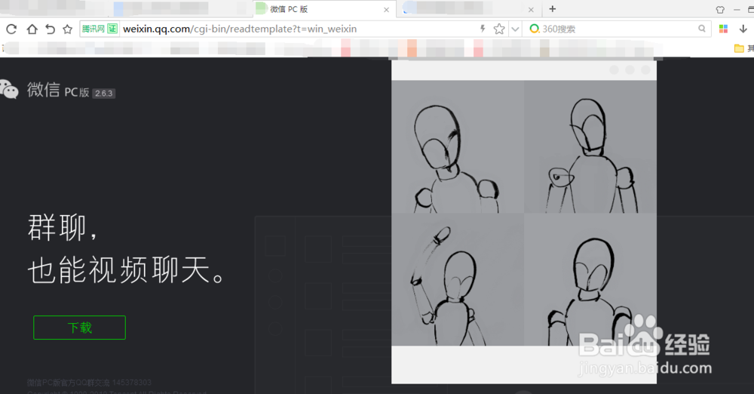Click the WeChat logo icon
The height and width of the screenshot is (394, 754).
tap(8, 89)
